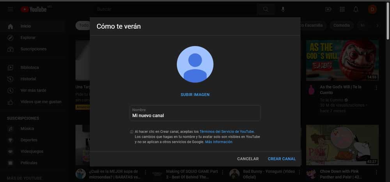Click SUBIR IMAGEN to upload picture
This screenshot has height=182, width=390.
195,95
